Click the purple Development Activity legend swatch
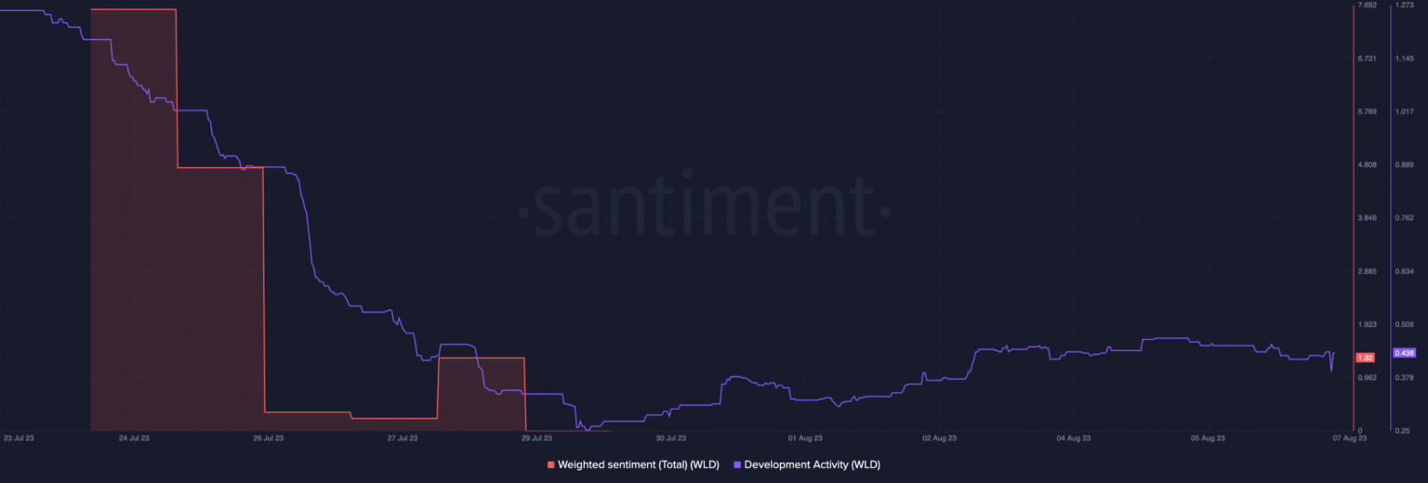 (737, 464)
